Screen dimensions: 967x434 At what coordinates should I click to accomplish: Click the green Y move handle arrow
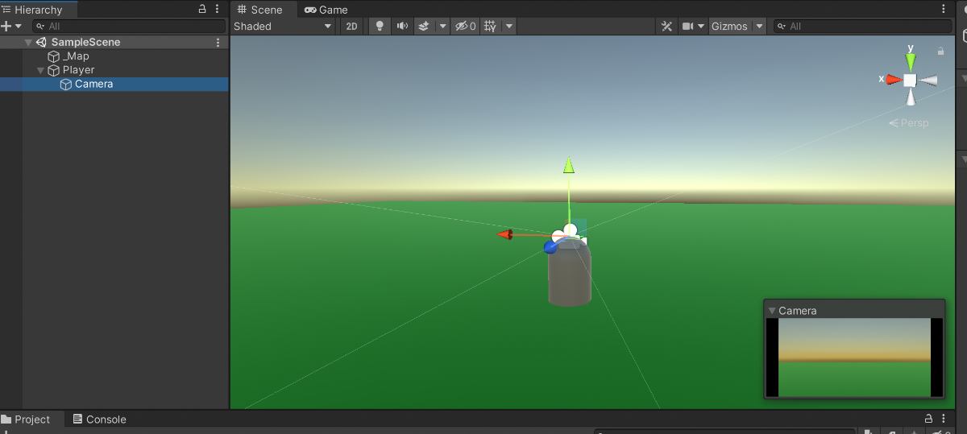coord(569,165)
